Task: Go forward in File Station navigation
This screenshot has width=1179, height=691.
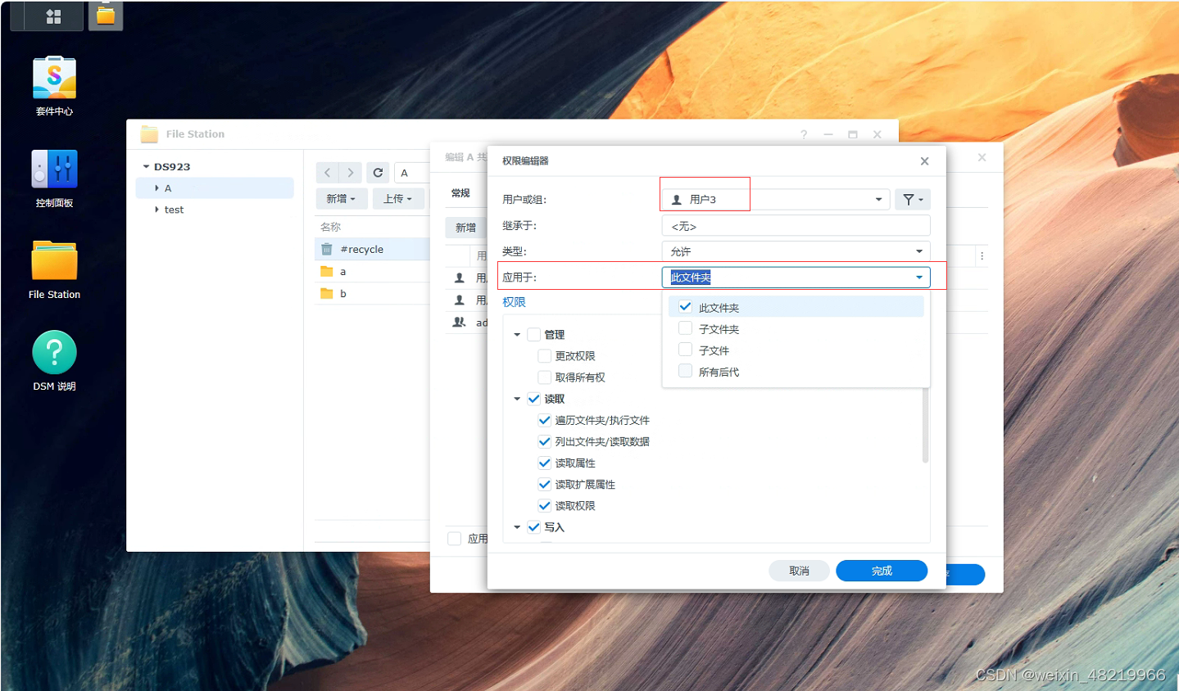Action: (351, 172)
